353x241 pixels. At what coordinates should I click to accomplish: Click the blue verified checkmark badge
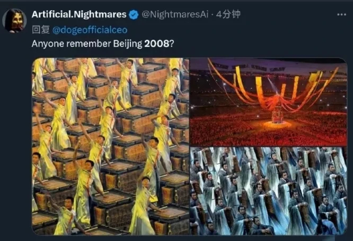[x=133, y=15]
